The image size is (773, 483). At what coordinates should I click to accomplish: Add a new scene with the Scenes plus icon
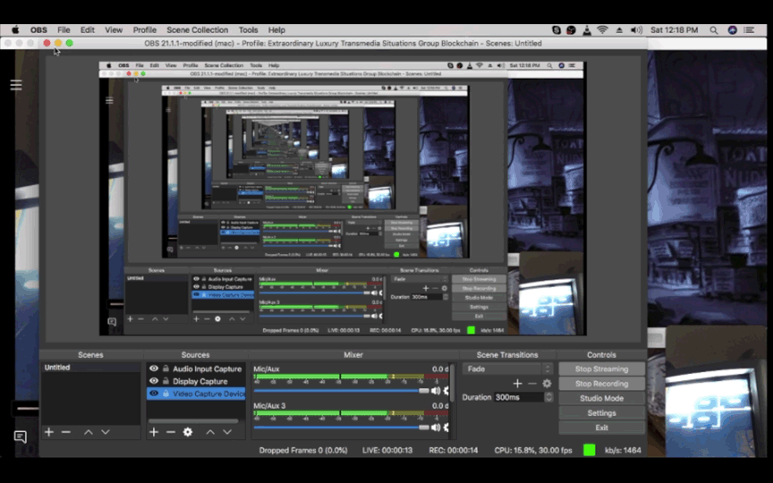(49, 432)
